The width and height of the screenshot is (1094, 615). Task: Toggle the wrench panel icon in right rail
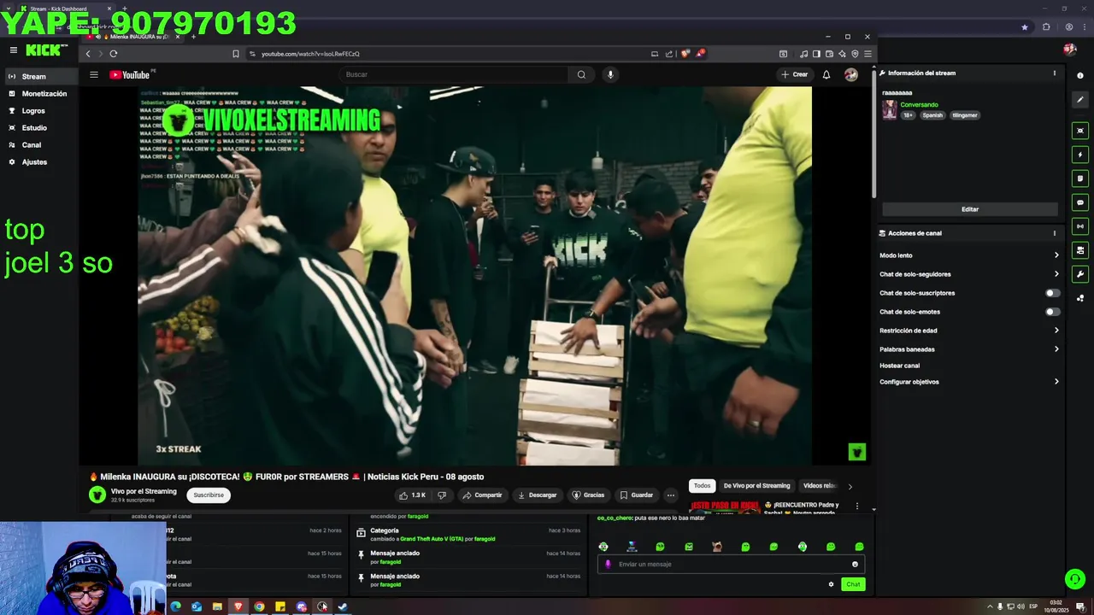tap(1080, 274)
